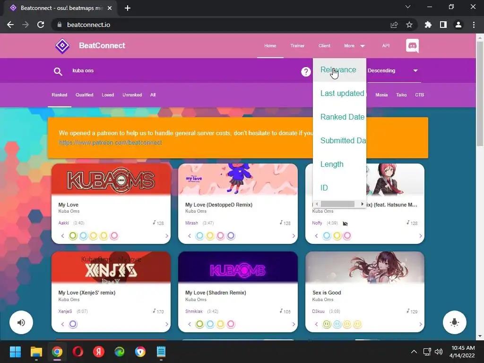Click the search magnifier icon
The image size is (484, 363).
click(58, 71)
